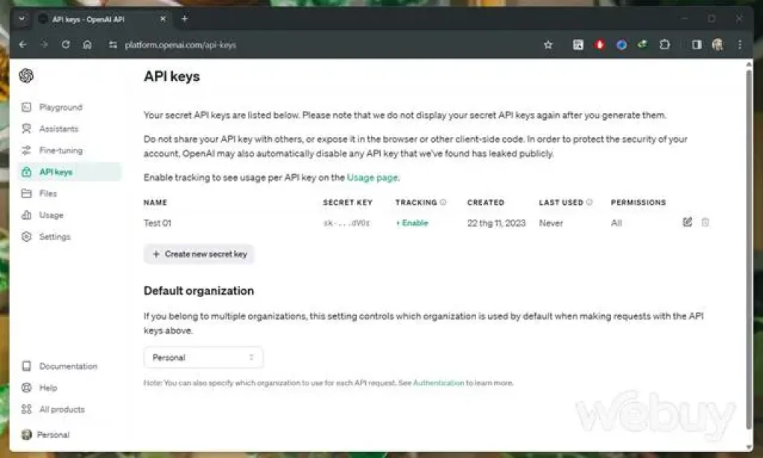Navigate to Fine-tuning section
This screenshot has height=458, width=763.
(x=60, y=150)
